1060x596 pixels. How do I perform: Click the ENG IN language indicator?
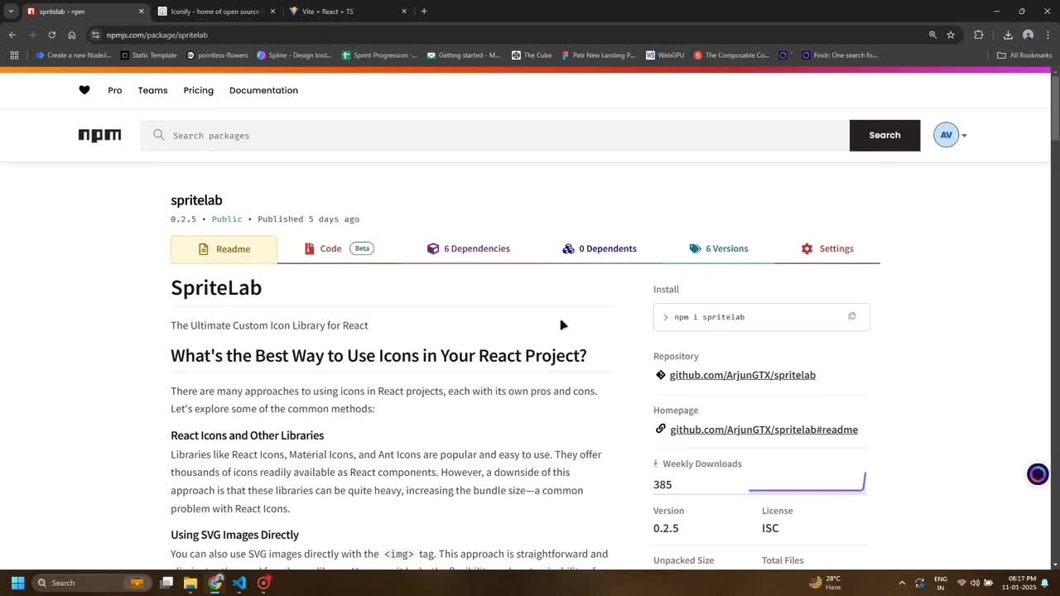(x=941, y=583)
